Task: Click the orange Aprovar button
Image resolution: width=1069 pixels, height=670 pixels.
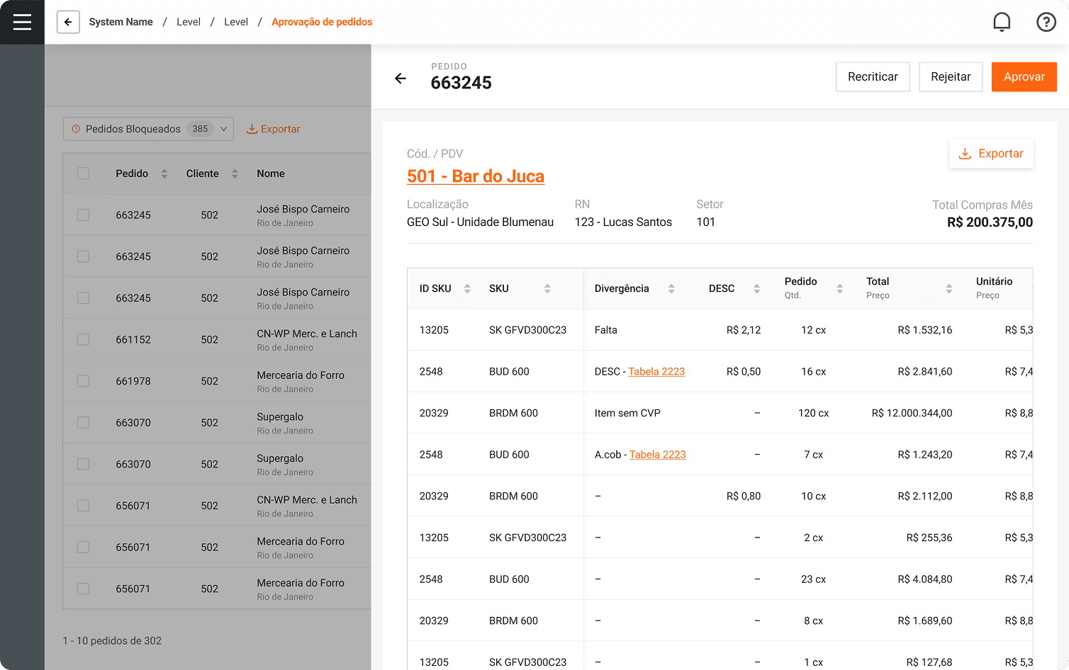Action: click(1024, 76)
